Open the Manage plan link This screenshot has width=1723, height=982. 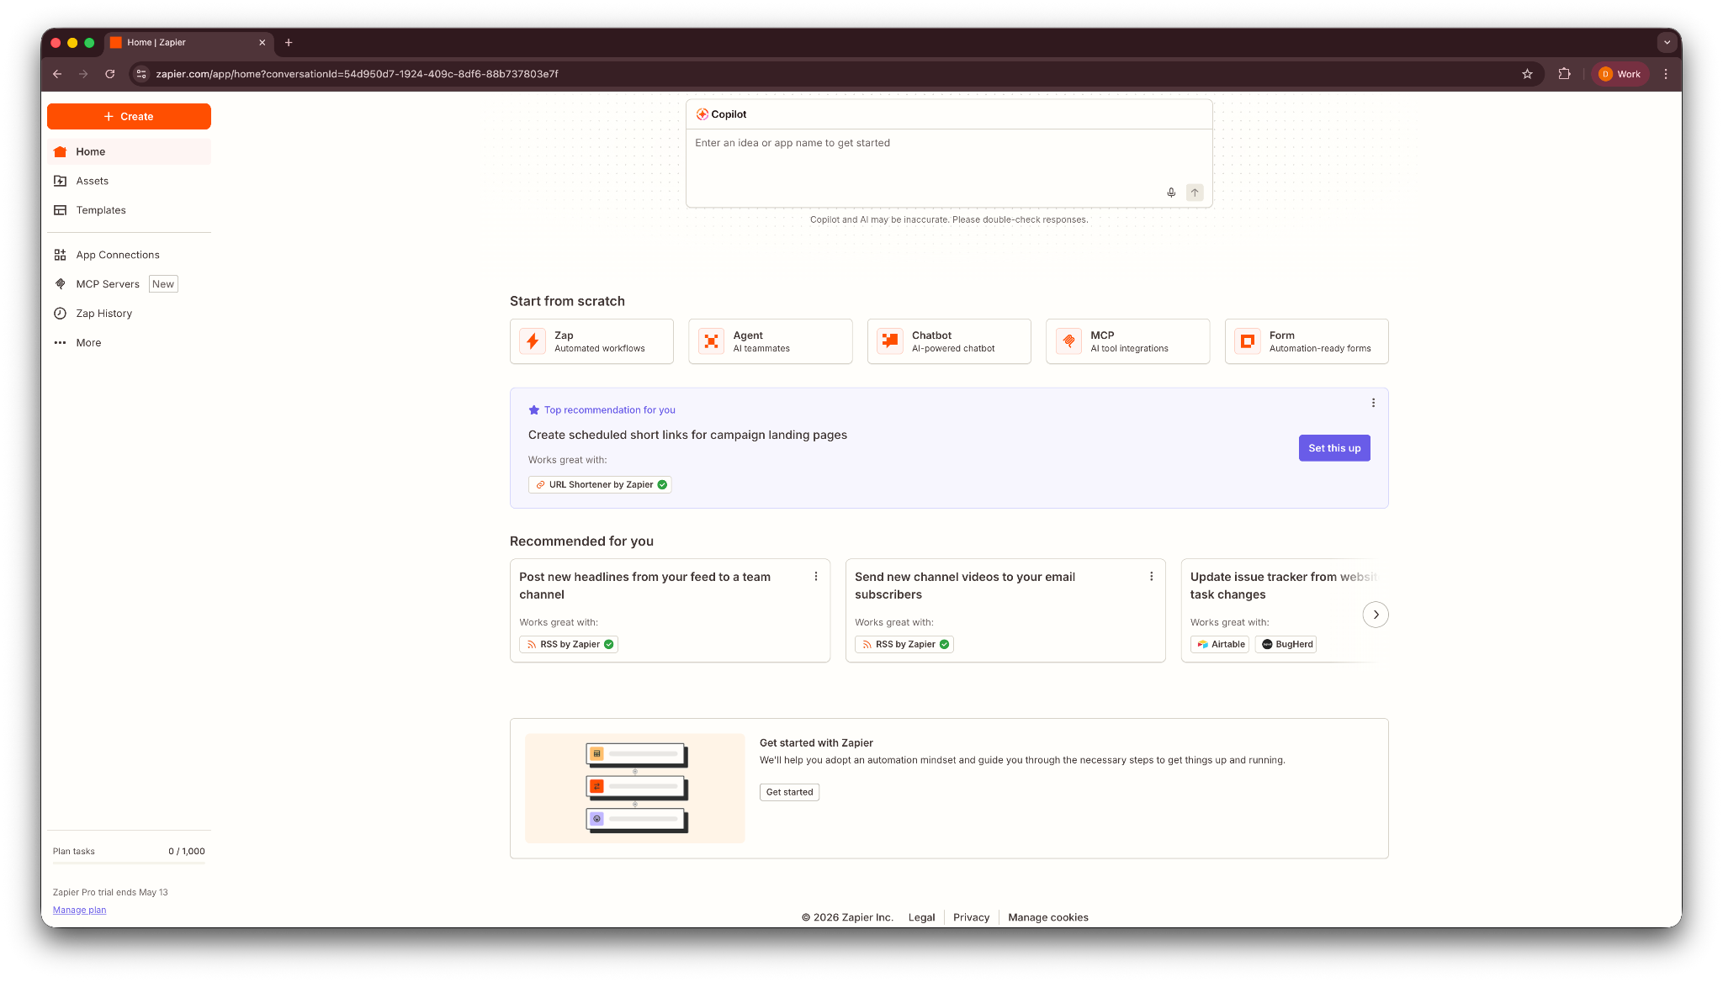click(79, 911)
